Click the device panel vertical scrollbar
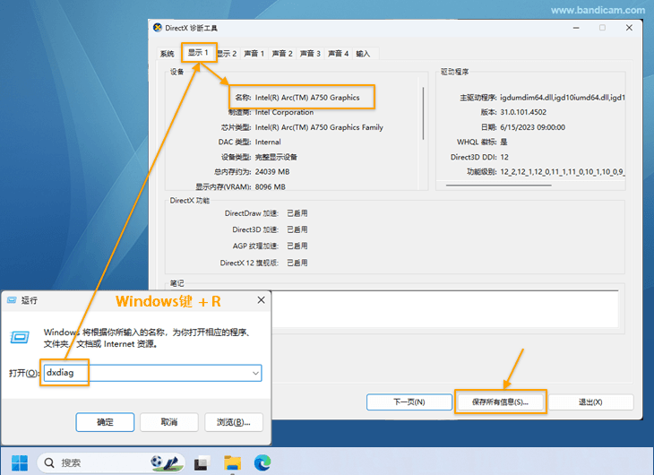Screen dimensions: 654x475 click(423, 113)
